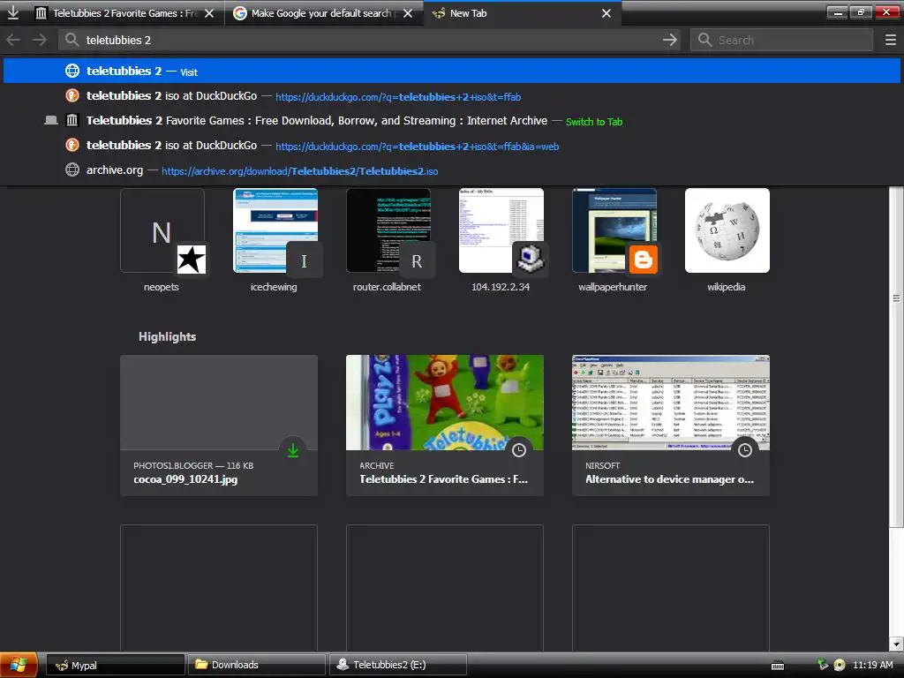Select DuckDuckGo suggestion ending with ia=web

[452, 146]
